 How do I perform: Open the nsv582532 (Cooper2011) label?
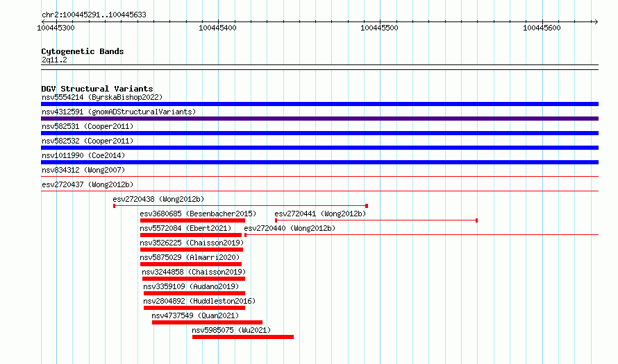87,141
